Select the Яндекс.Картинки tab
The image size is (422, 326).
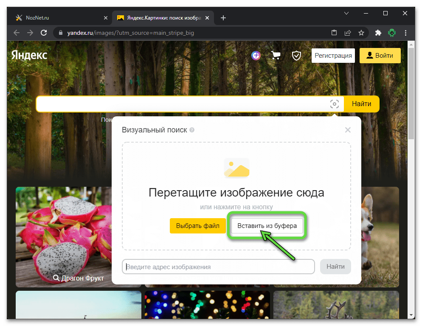pyautogui.click(x=163, y=18)
